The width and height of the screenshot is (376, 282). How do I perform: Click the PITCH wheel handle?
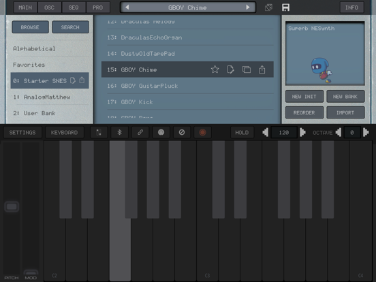(12, 206)
